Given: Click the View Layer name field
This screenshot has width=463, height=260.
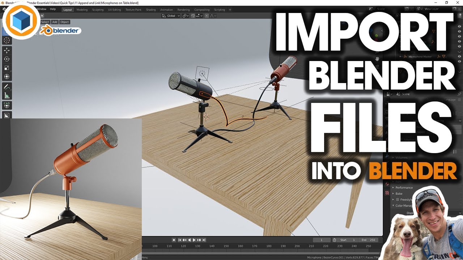Looking at the screenshot, I should [x=437, y=9].
